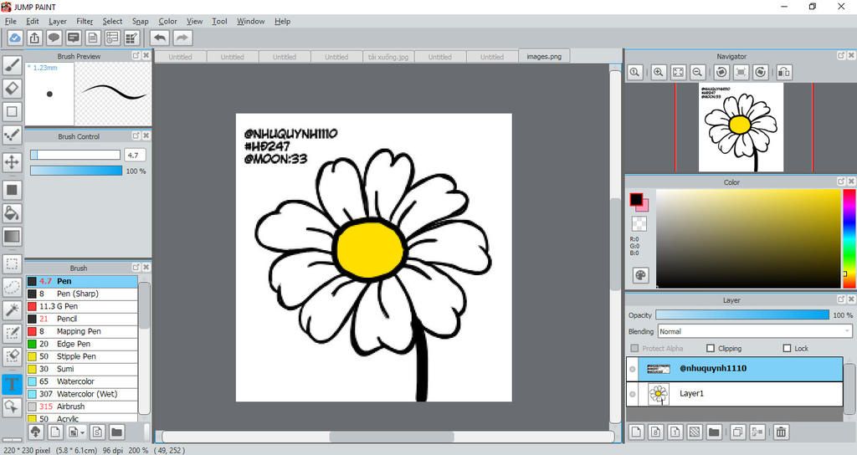Toggle the Protect Alpha checkbox
The height and width of the screenshot is (455, 857).
[634, 348]
